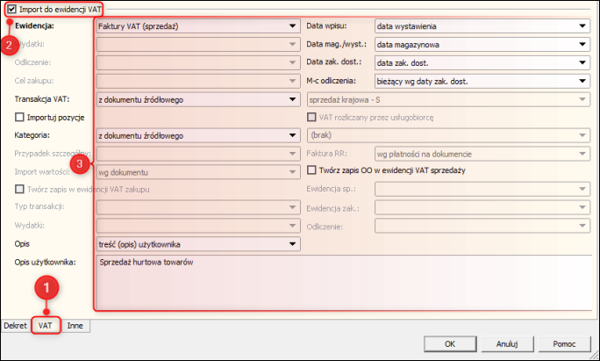Enable the Importuj pozycje checkbox
Image resolution: width=600 pixels, height=361 pixels.
20,117
